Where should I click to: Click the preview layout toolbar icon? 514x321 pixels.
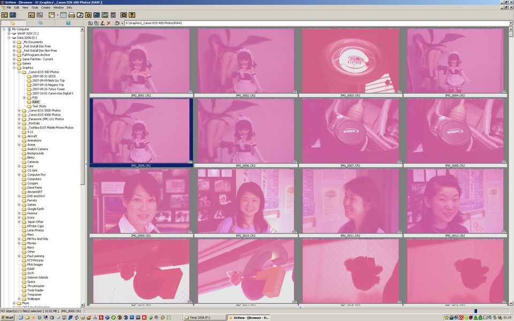(x=63, y=15)
